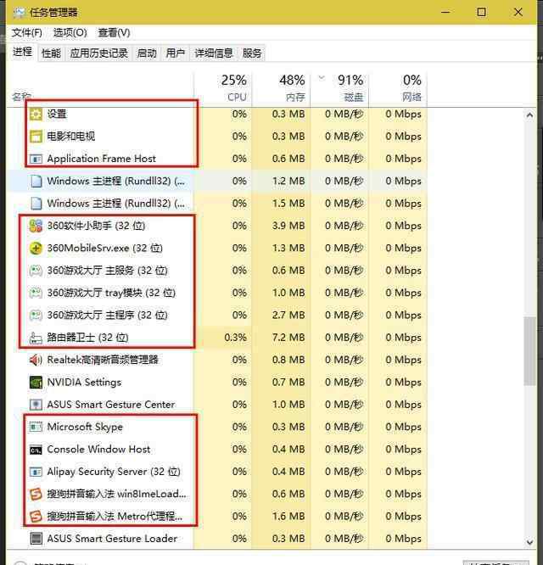This screenshot has width=543, height=565.
Task: Click the ASUS Smart Gesture Center icon
Action: 36,405
